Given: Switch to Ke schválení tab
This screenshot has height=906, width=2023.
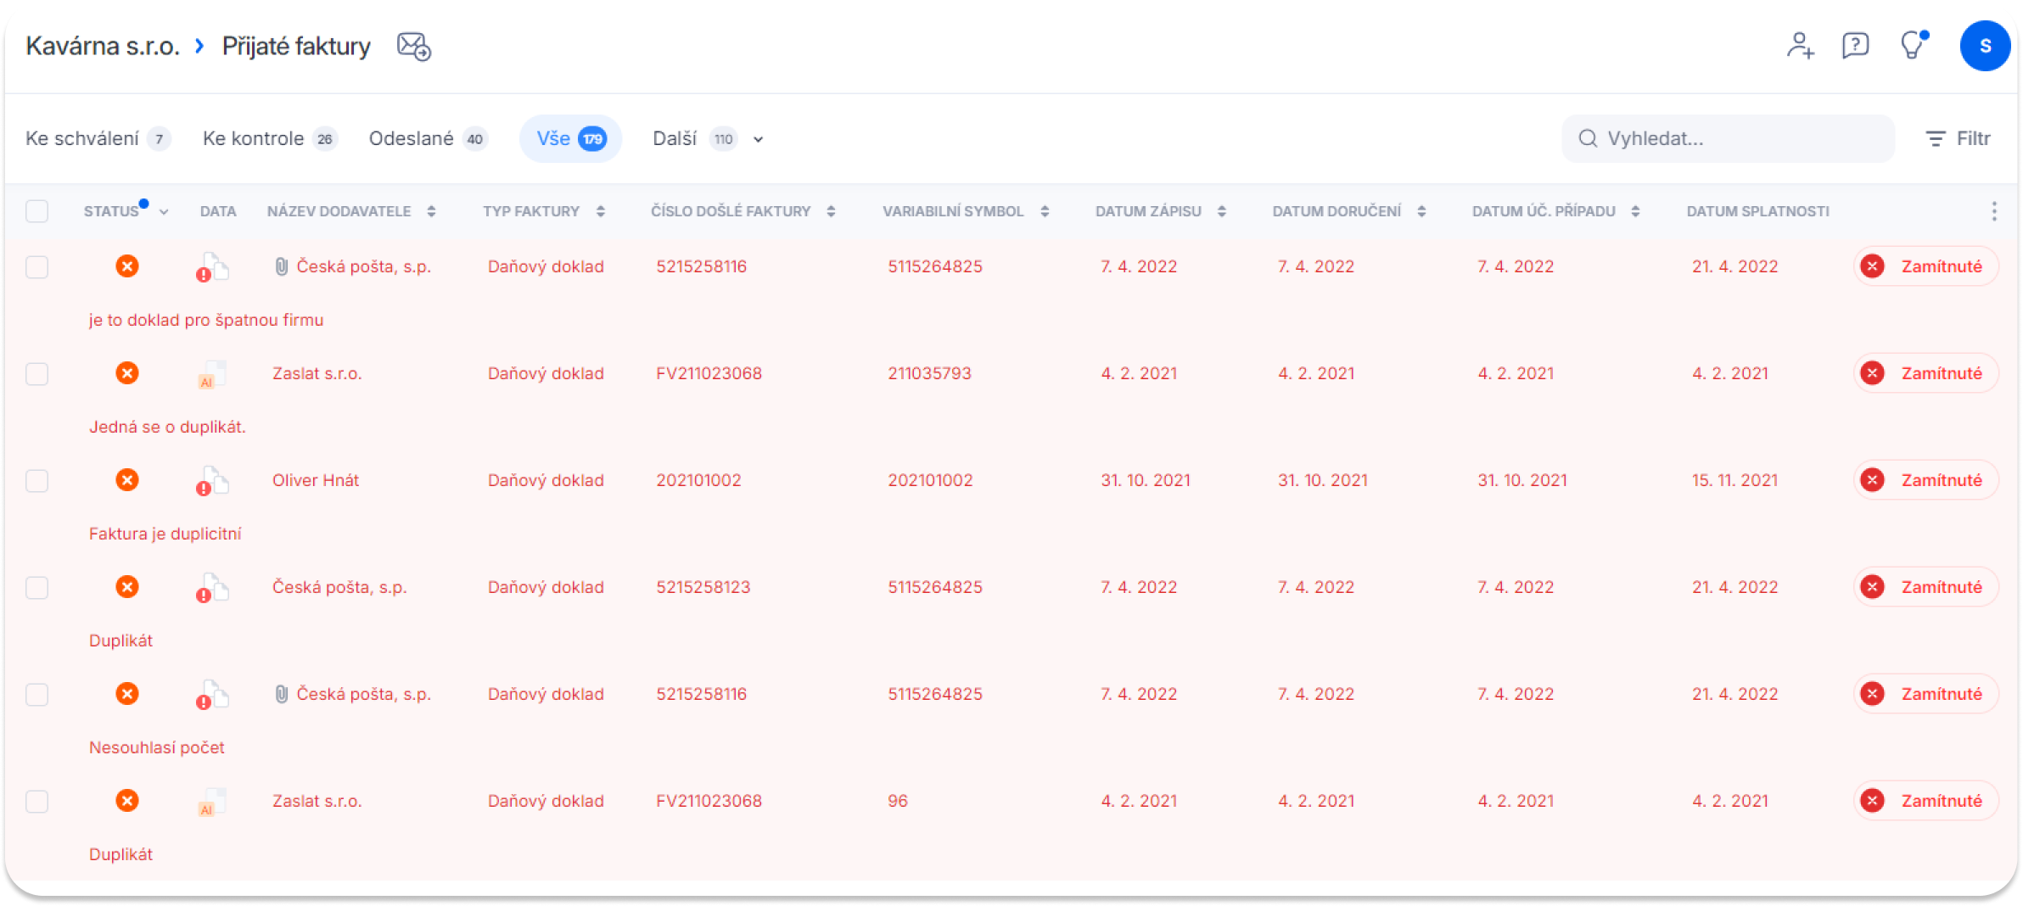Looking at the screenshot, I should (x=98, y=138).
